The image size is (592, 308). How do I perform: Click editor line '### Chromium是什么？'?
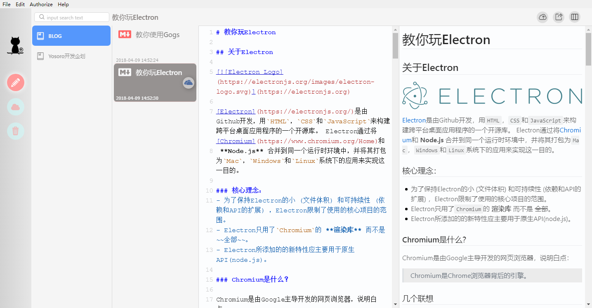pyautogui.click(x=252, y=280)
